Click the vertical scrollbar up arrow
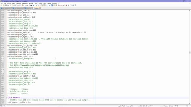Screen dimensions: 191x107 coord(190,11)
